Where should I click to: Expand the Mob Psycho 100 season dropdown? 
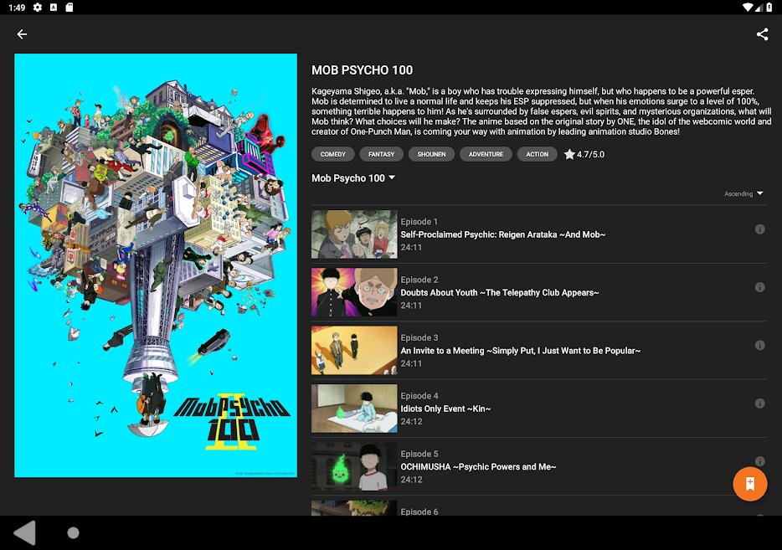pyautogui.click(x=353, y=178)
